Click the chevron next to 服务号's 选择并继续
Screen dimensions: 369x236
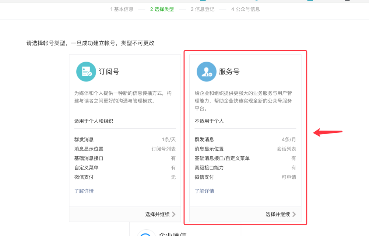[294, 214]
